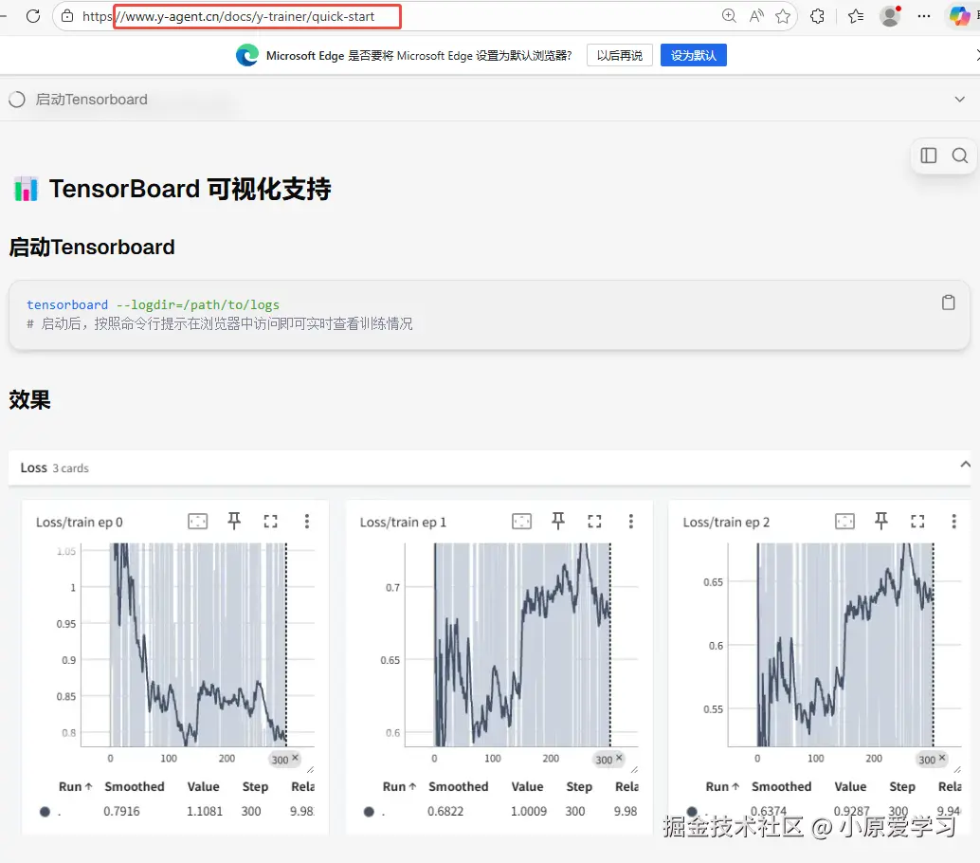Viewport: 980px width, 863px height.
Task: Copy the tensorboard command code block
Action: (x=948, y=303)
